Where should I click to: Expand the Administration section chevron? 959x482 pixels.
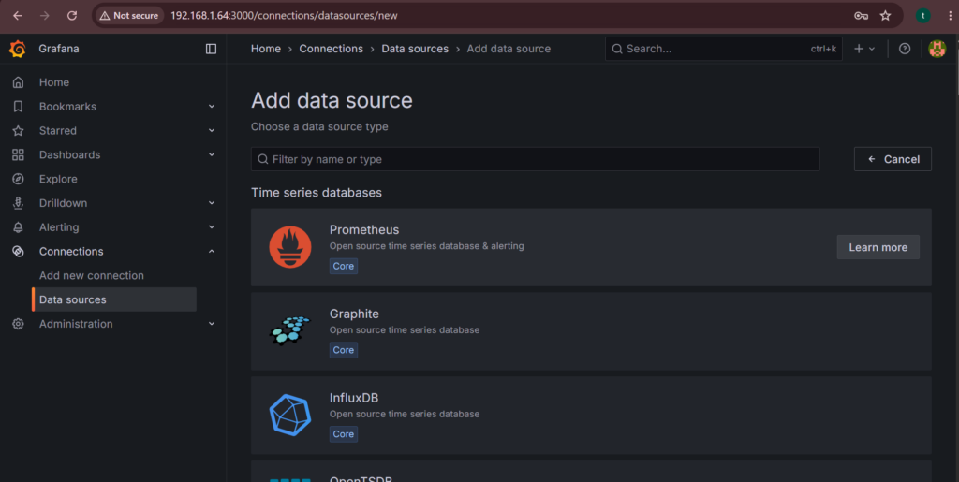pyautogui.click(x=212, y=324)
